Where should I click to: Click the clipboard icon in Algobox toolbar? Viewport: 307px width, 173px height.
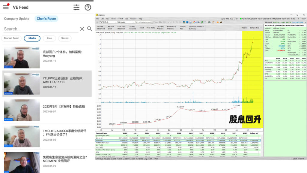pos(214,22)
